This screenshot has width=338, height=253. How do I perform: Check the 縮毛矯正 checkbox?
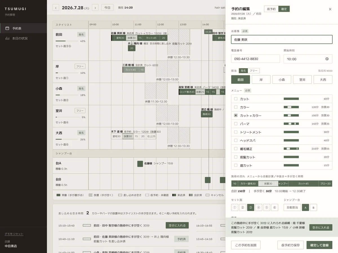(236, 149)
